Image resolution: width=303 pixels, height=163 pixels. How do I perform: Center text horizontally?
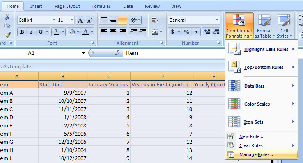coord(113,32)
